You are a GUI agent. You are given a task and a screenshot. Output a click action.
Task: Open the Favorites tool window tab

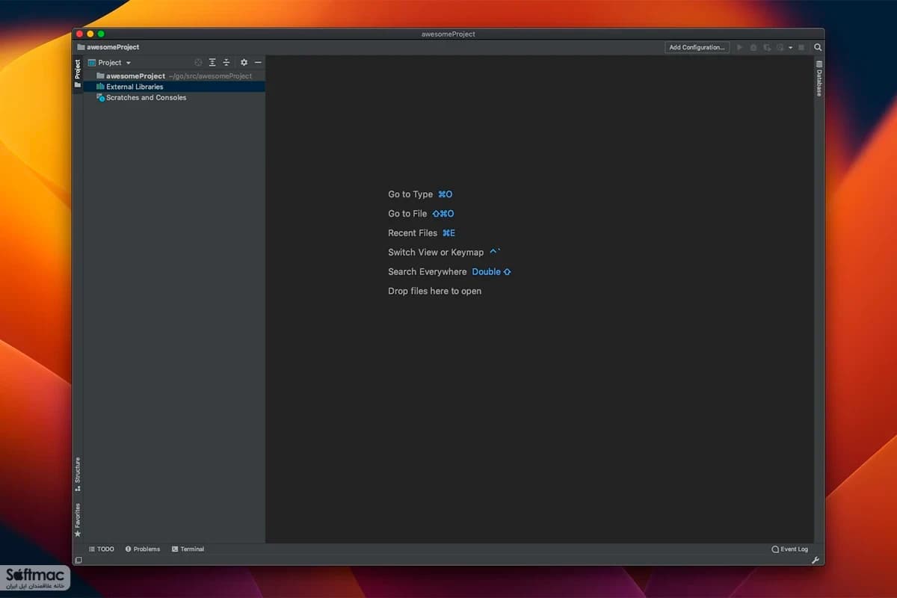tap(77, 520)
